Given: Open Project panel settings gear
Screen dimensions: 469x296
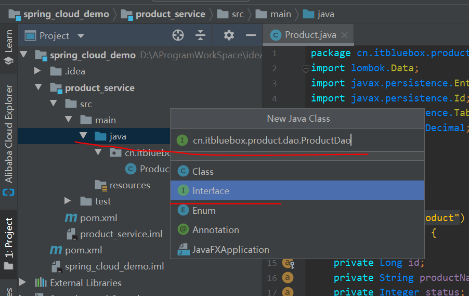Looking at the screenshot, I should click(x=229, y=35).
